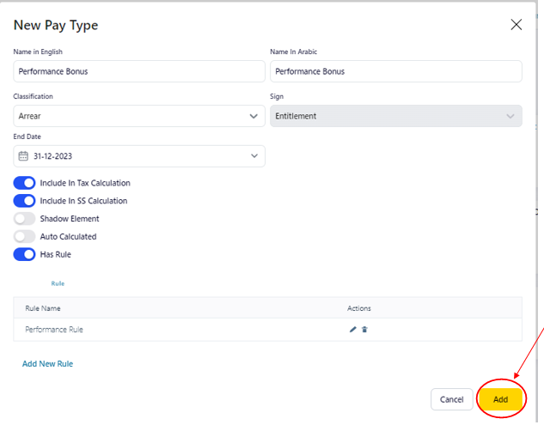
Task: Turn off the Has Rule toggle
Action: tap(25, 254)
